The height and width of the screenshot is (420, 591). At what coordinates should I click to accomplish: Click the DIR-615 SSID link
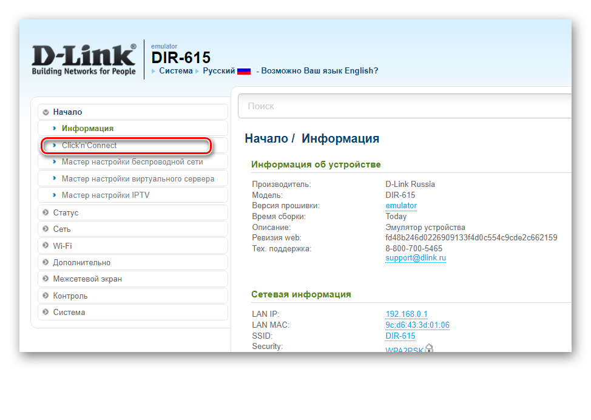400,336
